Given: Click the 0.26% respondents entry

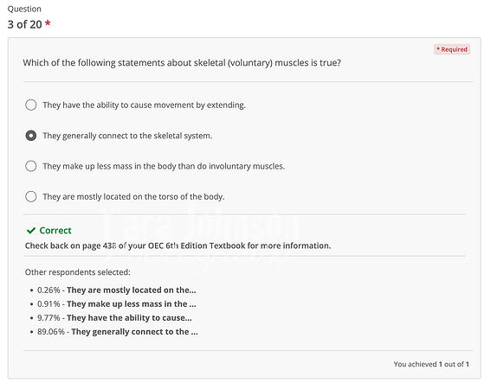Looking at the screenshot, I should pos(117,290).
